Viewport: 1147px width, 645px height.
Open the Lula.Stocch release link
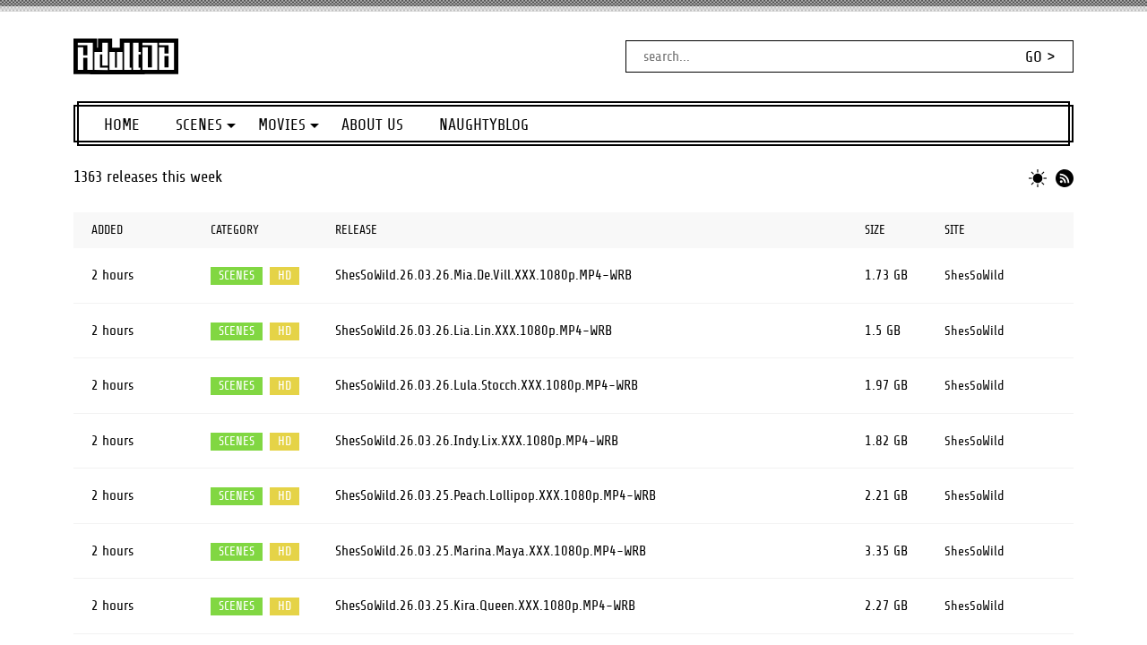pyautogui.click(x=487, y=385)
